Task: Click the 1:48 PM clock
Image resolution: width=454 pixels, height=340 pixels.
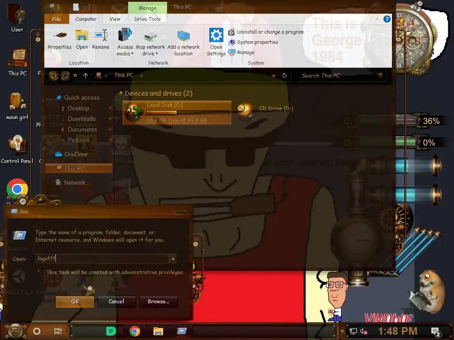Action: (398, 331)
